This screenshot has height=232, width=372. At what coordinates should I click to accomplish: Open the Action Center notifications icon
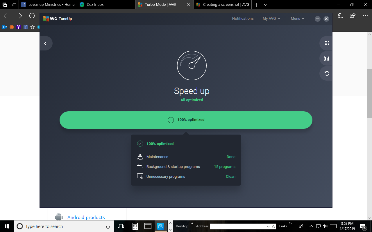coord(363,226)
